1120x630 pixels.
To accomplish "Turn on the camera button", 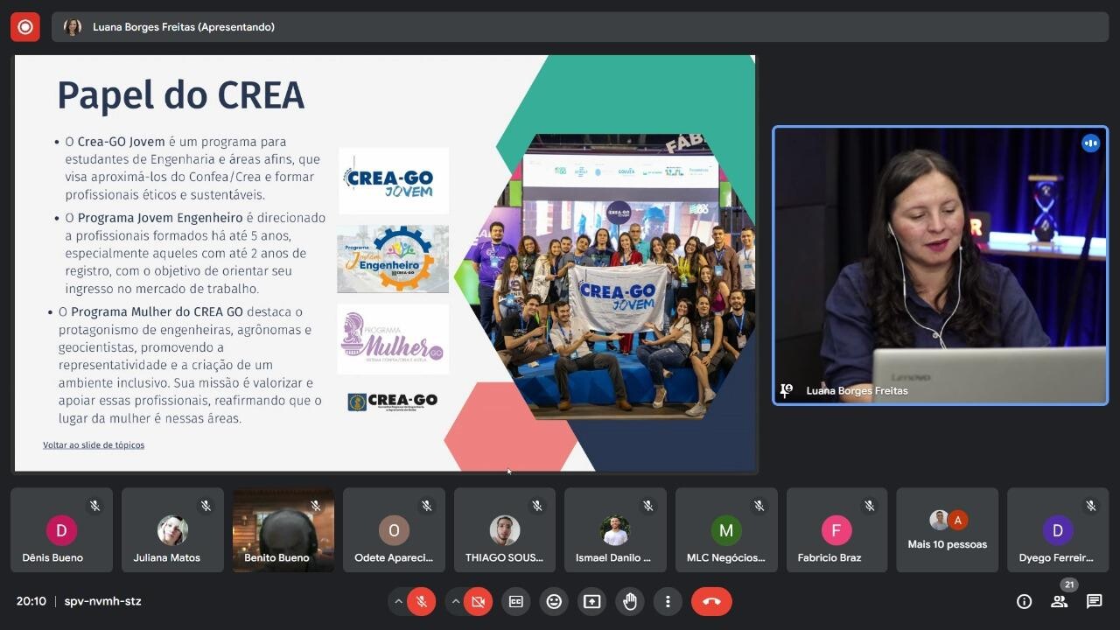I will [478, 601].
